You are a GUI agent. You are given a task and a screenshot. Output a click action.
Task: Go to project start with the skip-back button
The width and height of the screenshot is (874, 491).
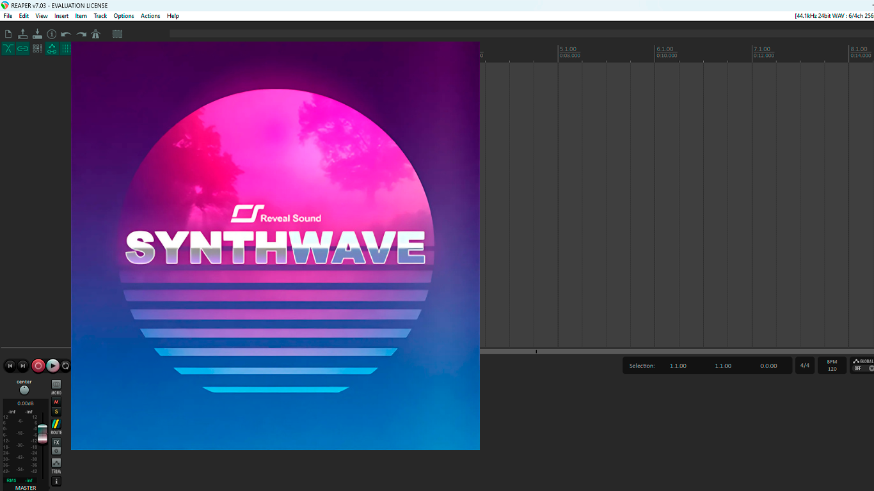10,366
